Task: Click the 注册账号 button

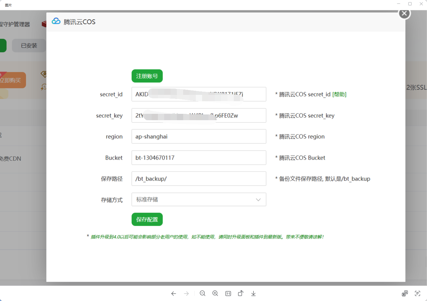Action: (147, 76)
